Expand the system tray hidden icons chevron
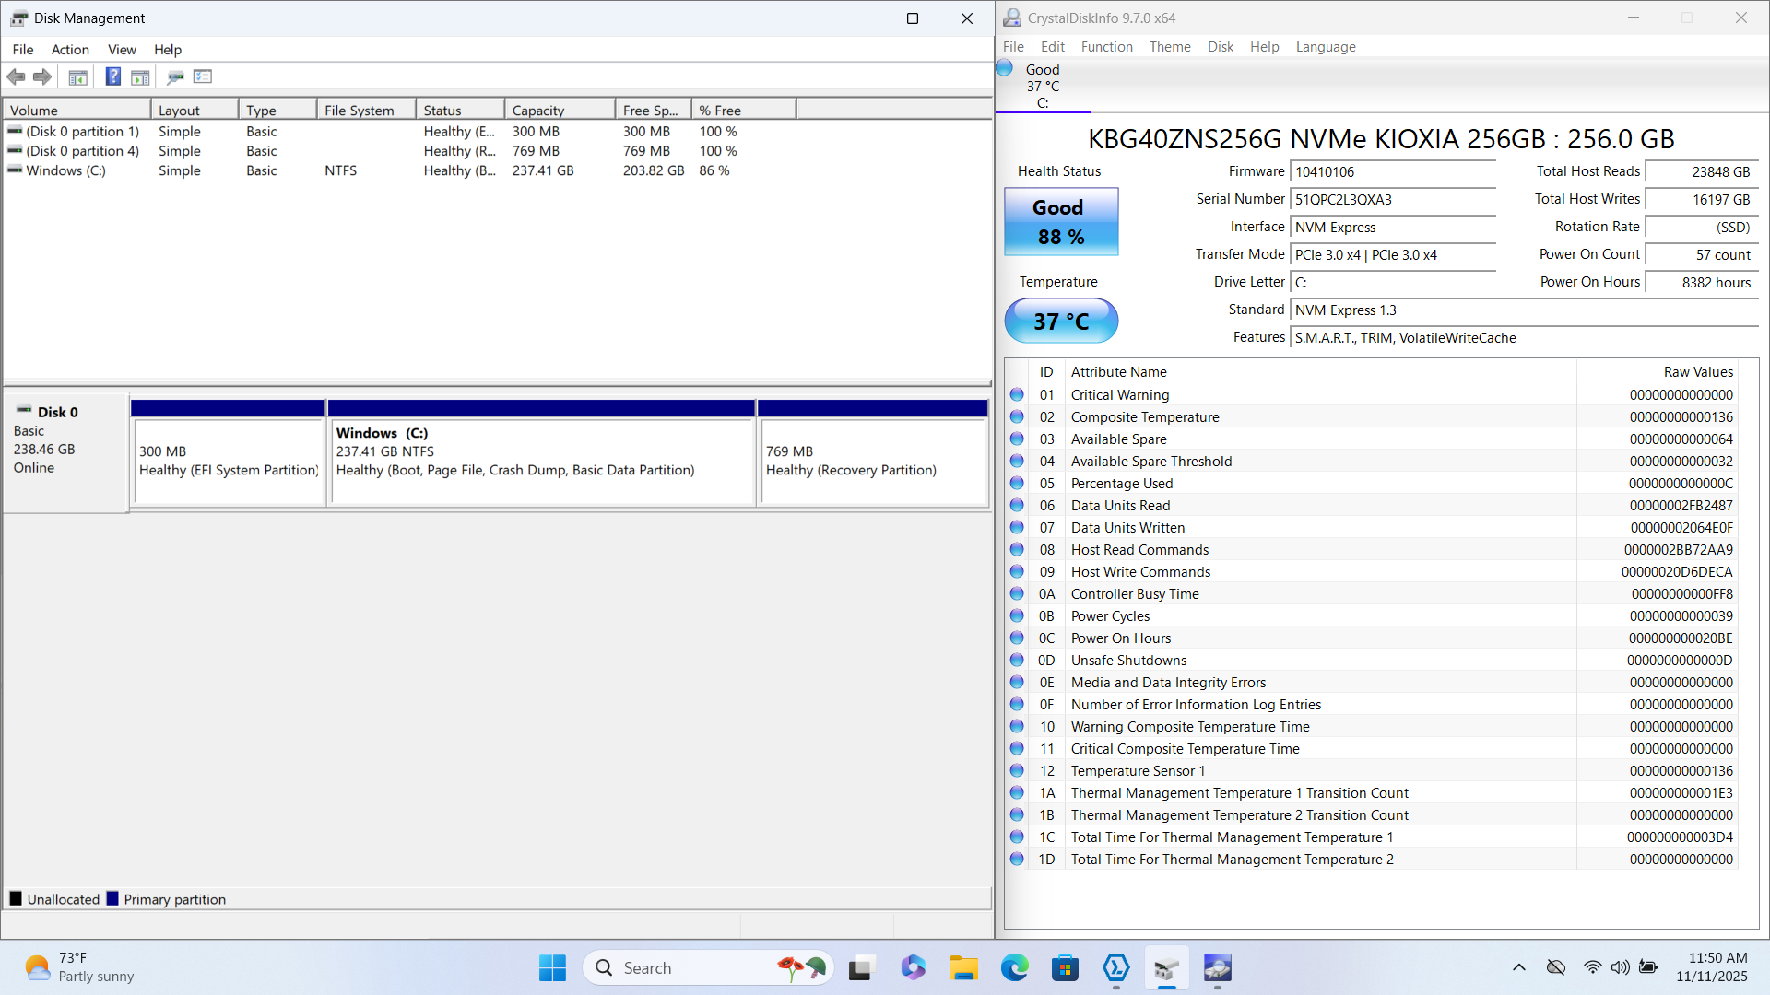Image resolution: width=1770 pixels, height=995 pixels. pos(1518,967)
